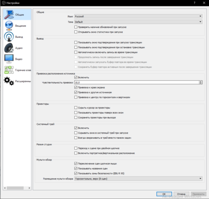Open the Расширенные gears icon
This screenshot has width=209, height=199.
pyautogui.click(x=9, y=81)
